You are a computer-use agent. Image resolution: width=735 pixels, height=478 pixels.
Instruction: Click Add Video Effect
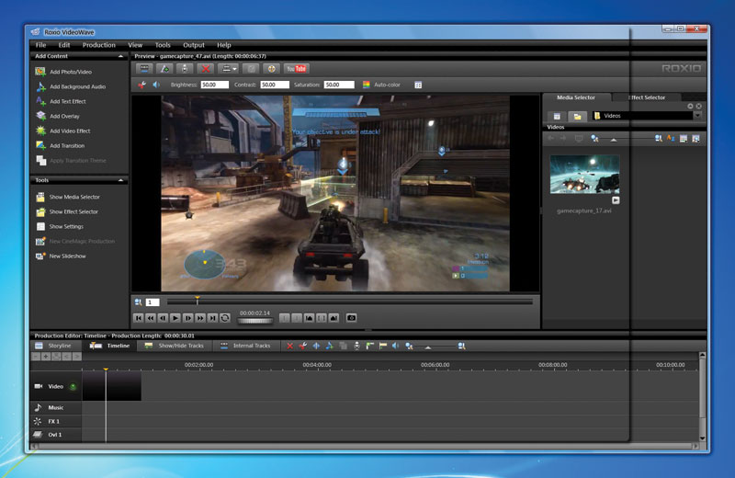(70, 131)
